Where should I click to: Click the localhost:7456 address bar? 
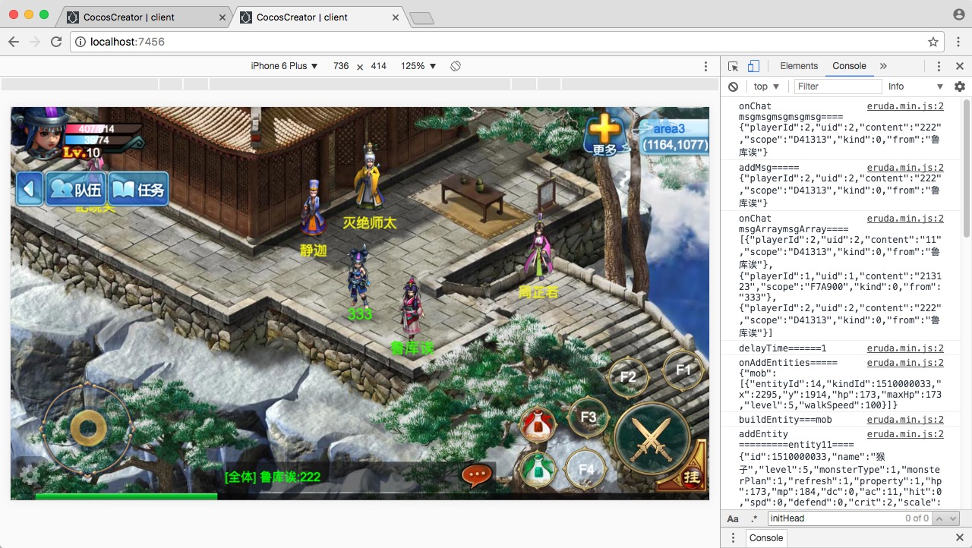click(x=507, y=42)
